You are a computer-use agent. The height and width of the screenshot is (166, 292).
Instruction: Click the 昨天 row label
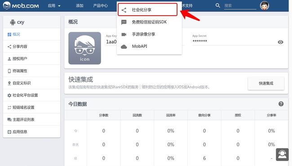(75, 144)
